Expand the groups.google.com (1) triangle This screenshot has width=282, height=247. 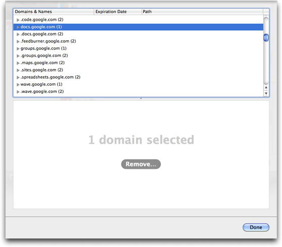point(18,48)
